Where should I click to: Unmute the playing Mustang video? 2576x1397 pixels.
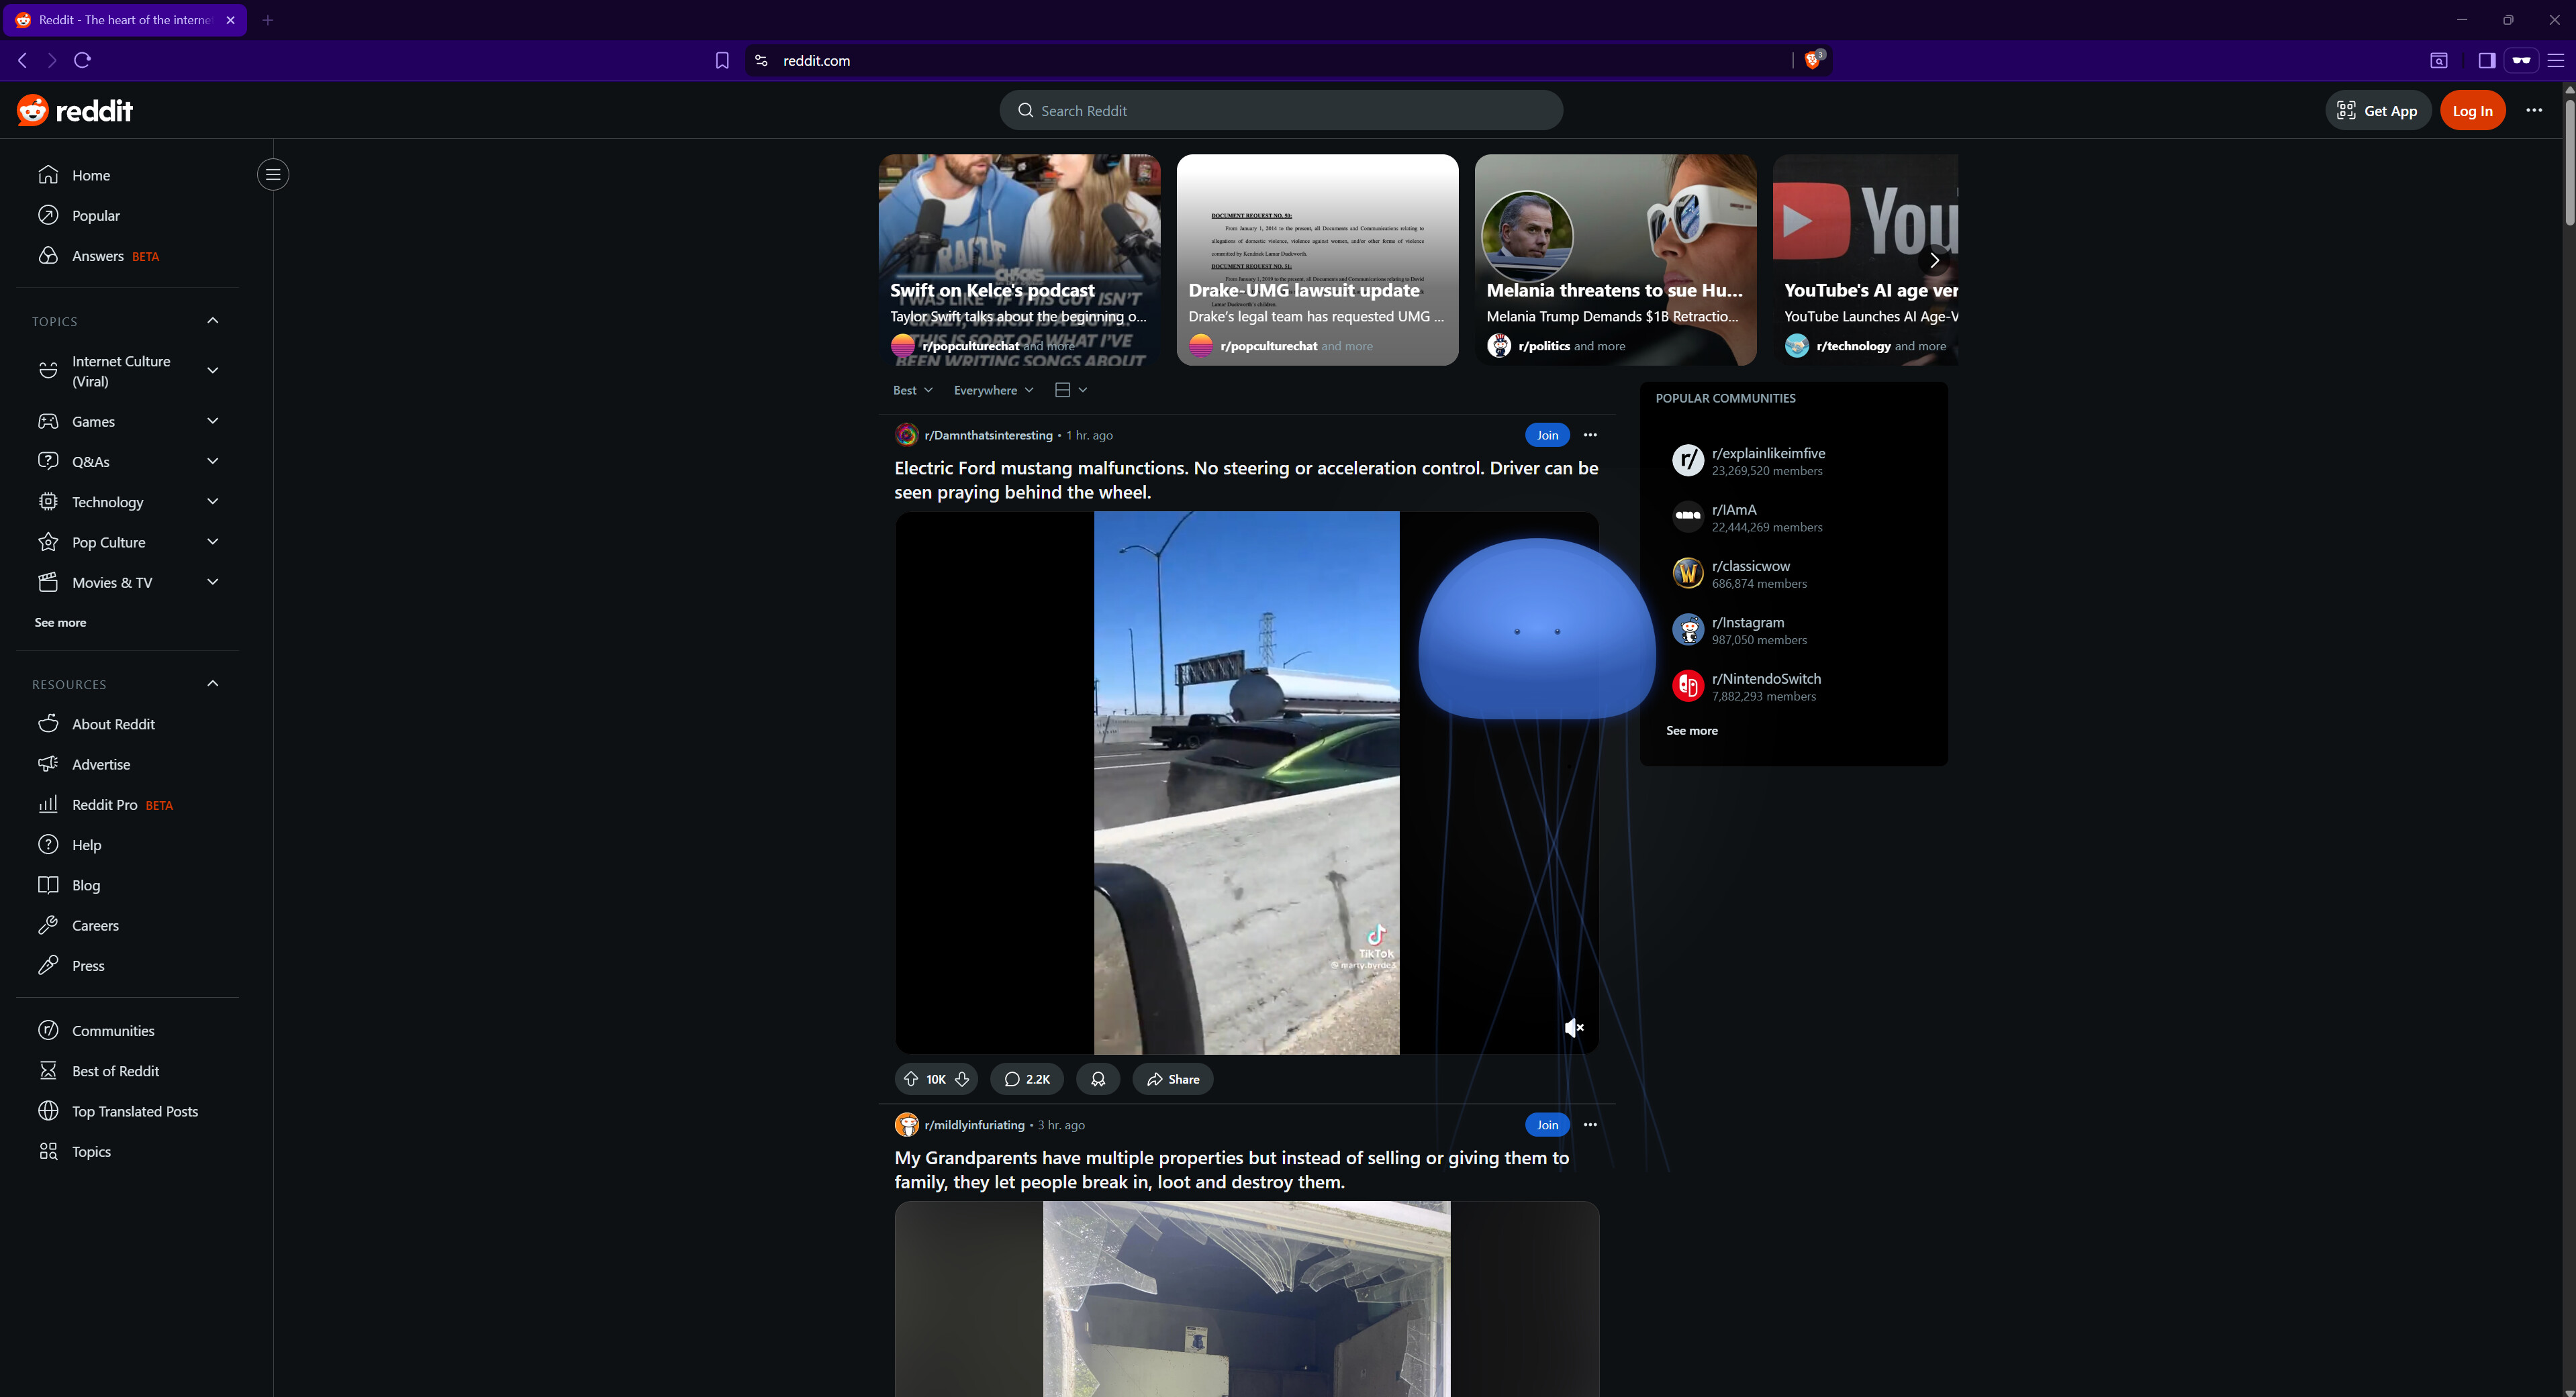(x=1574, y=1027)
